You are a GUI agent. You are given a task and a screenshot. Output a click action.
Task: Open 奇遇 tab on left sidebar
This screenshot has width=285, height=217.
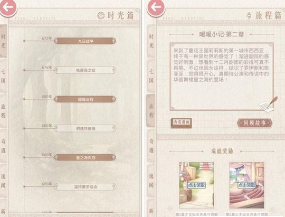[x=3, y=146]
